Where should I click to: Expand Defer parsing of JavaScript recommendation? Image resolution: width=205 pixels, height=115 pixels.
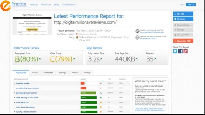tap(27, 98)
